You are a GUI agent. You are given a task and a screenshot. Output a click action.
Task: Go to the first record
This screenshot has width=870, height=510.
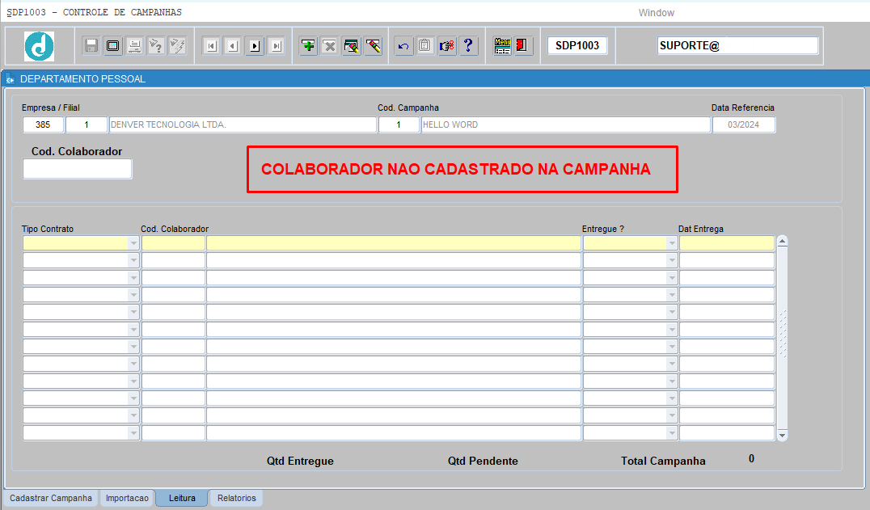[x=211, y=46]
